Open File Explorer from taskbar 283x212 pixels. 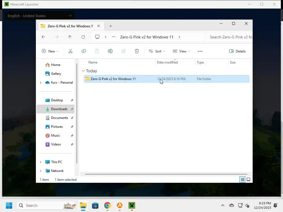83,205
